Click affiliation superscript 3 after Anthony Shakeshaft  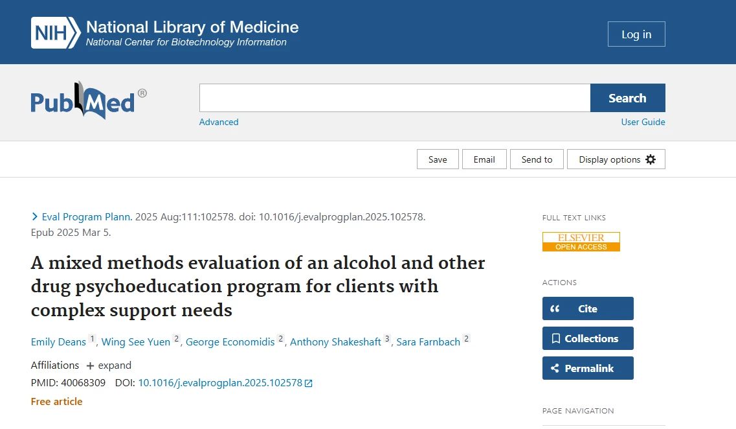tap(387, 339)
